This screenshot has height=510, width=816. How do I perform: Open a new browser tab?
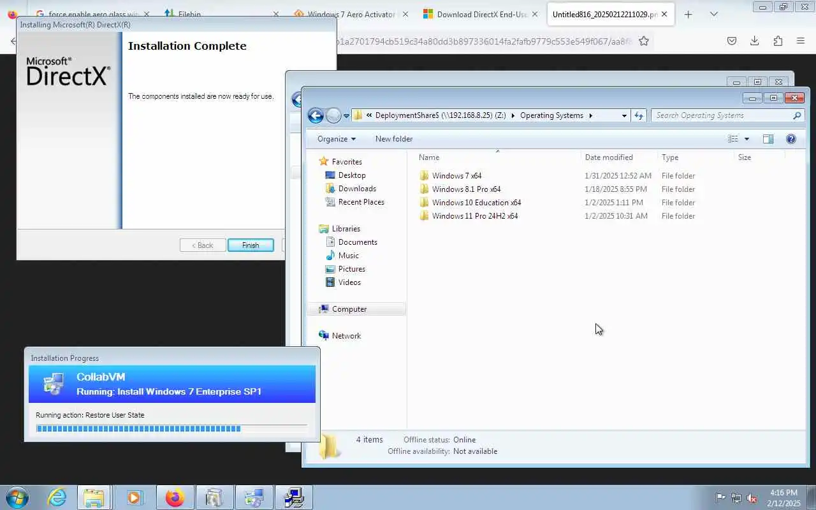tap(688, 14)
